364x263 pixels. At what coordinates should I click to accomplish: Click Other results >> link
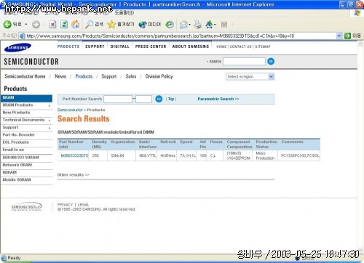click(73, 174)
